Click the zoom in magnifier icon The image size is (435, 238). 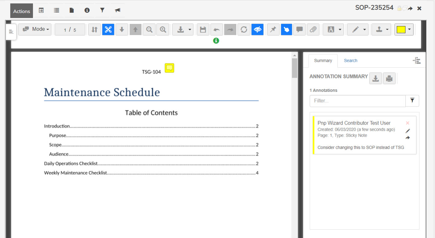point(163,30)
